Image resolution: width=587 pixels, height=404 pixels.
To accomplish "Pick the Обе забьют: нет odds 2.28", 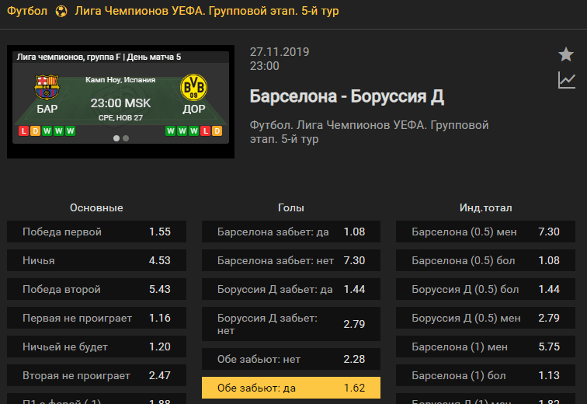I will pyautogui.click(x=291, y=359).
